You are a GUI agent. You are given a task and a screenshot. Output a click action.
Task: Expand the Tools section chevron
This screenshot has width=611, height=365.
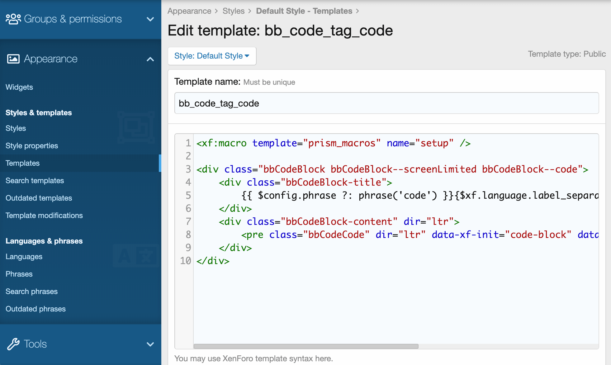click(x=150, y=344)
